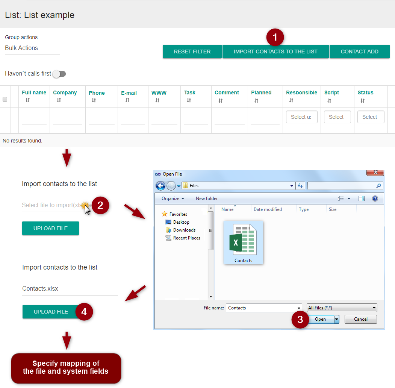Toggle the Haven't calls first switch
The height and width of the screenshot is (388, 395).
59,74
